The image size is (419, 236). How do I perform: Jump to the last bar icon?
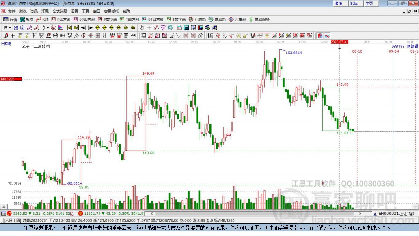[76, 28]
